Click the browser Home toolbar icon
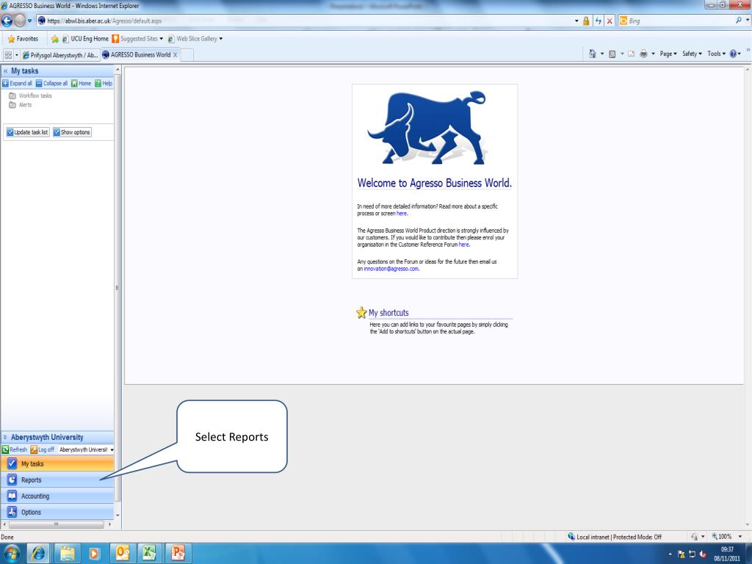Image resolution: width=752 pixels, height=564 pixels. point(593,54)
